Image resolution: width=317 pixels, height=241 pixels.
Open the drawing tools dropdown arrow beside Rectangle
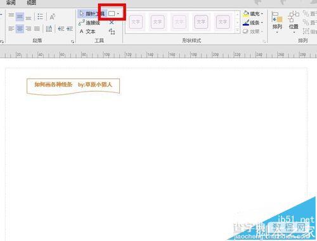point(118,14)
